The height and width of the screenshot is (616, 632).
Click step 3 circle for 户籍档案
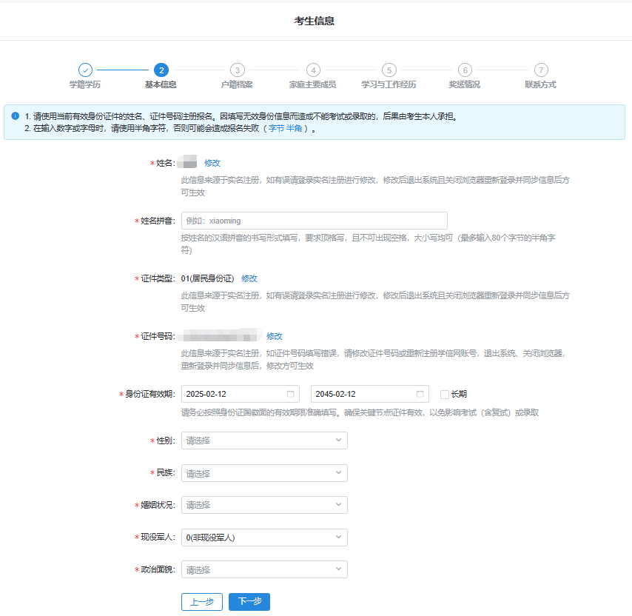click(238, 70)
